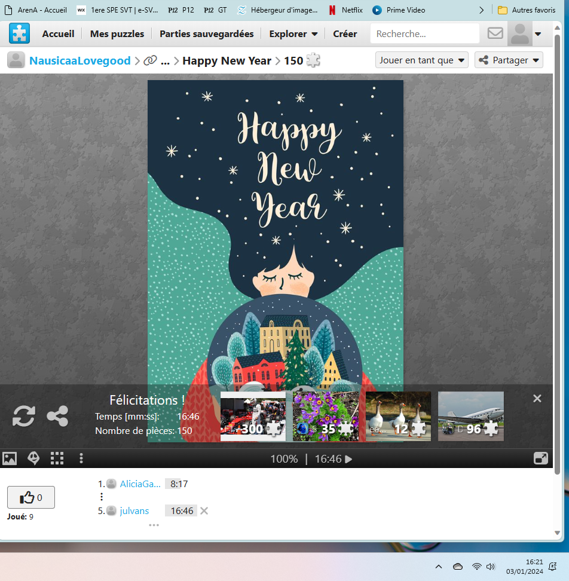Viewport: 569px width, 581px height.
Task: Open the taskbar clock and date
Action: coord(525,567)
